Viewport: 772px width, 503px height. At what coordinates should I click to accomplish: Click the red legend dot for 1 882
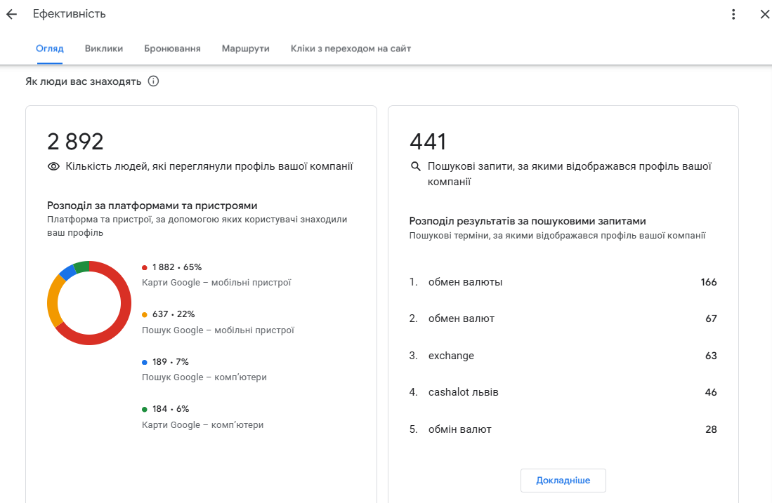[x=145, y=267]
